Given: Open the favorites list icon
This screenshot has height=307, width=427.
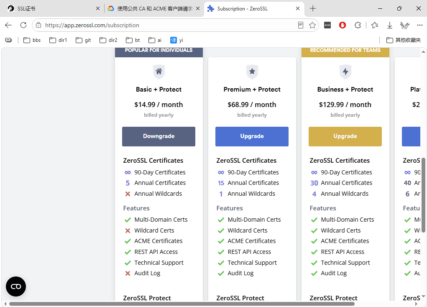Looking at the screenshot, I should (375, 26).
